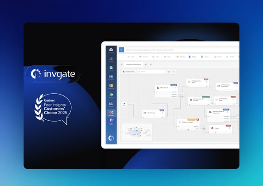Screen dimensions: 263x186
Task: Click the HR Approval node document icon
Action: tap(158, 88)
